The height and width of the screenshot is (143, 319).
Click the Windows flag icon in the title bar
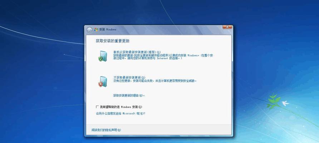pos(96,30)
